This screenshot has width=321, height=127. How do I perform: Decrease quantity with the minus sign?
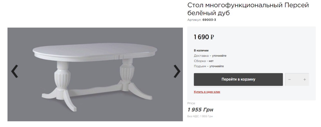289,79
